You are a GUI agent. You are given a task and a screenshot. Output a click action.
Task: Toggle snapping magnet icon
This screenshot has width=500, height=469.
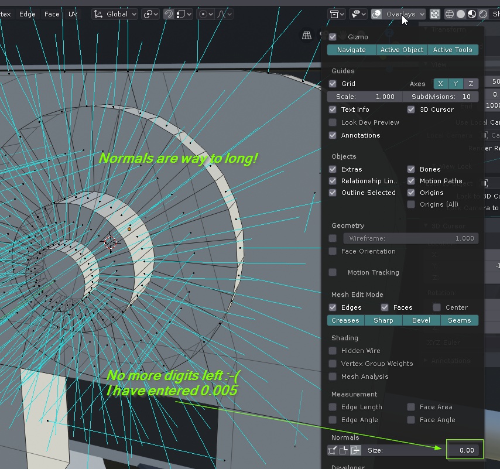169,14
